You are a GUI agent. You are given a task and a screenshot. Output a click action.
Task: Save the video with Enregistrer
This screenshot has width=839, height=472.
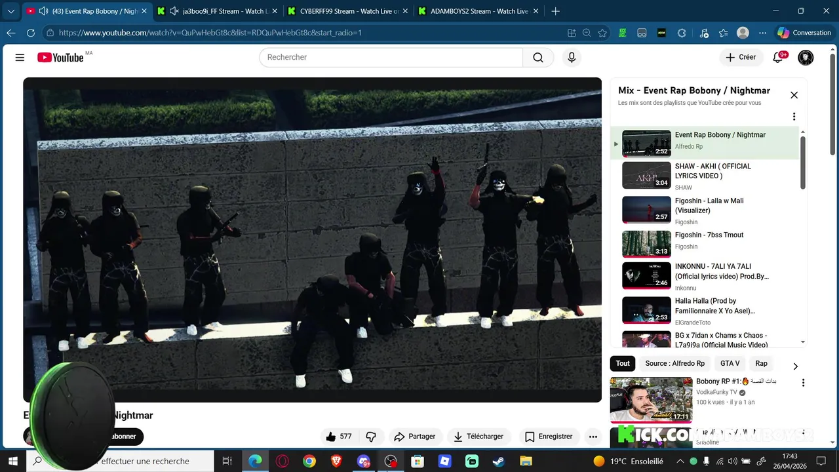549,437
